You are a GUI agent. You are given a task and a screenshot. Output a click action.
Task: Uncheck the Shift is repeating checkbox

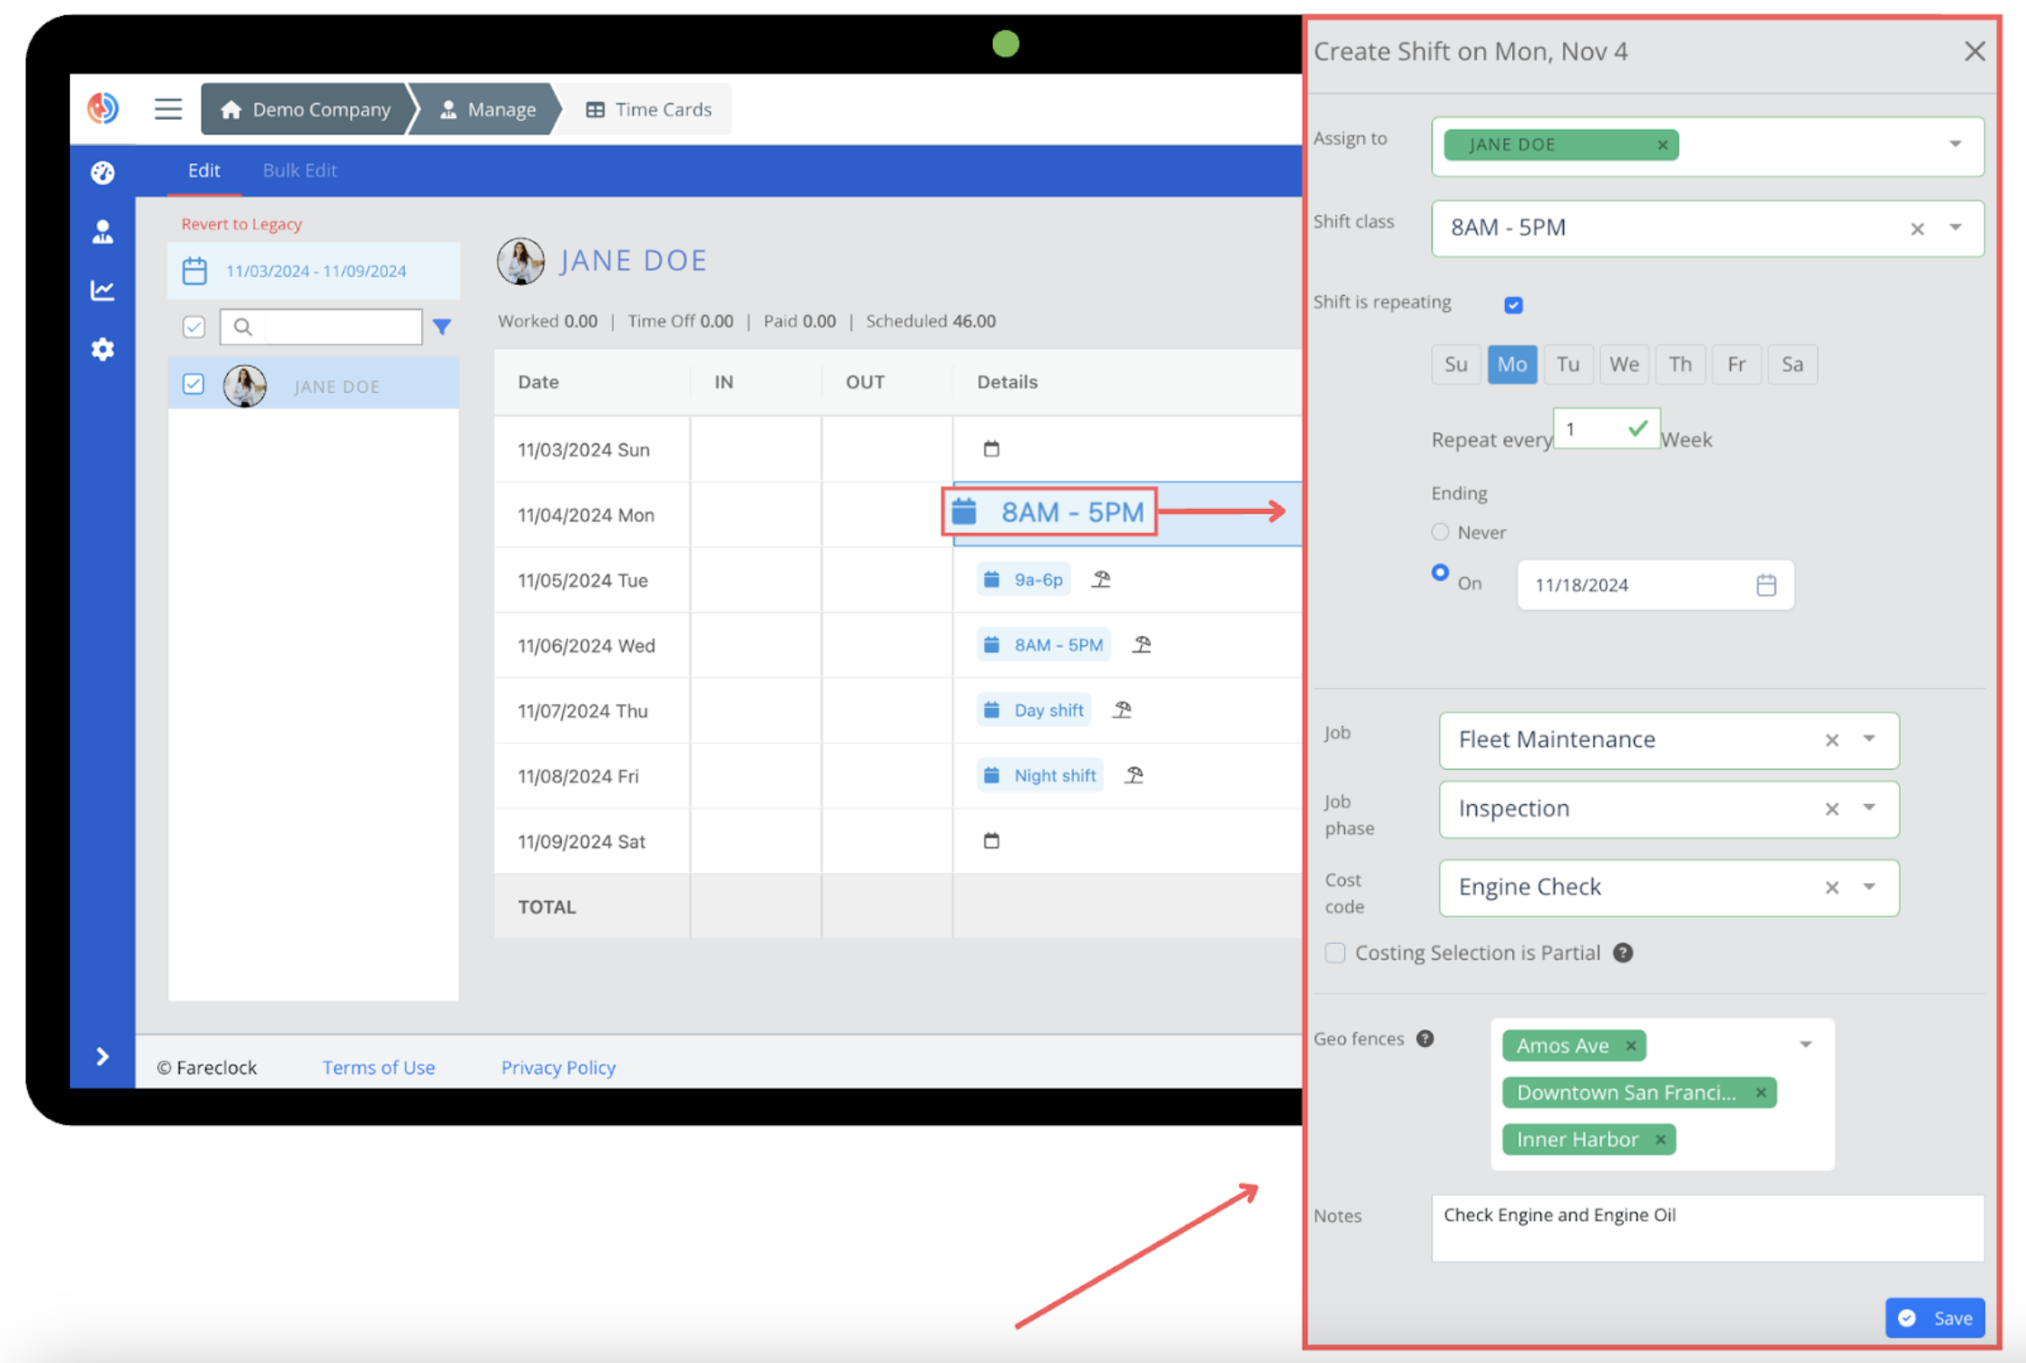[x=1513, y=304]
